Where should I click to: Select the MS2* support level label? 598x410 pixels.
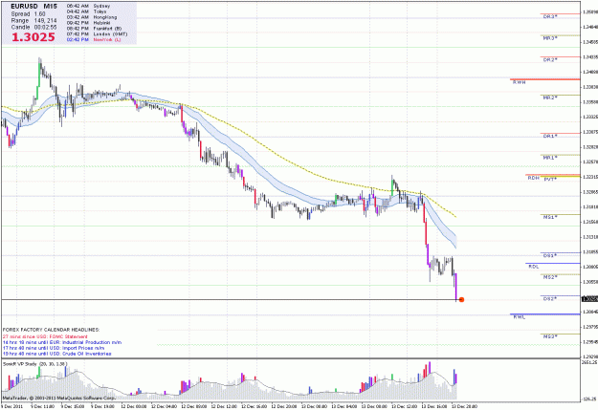click(550, 277)
